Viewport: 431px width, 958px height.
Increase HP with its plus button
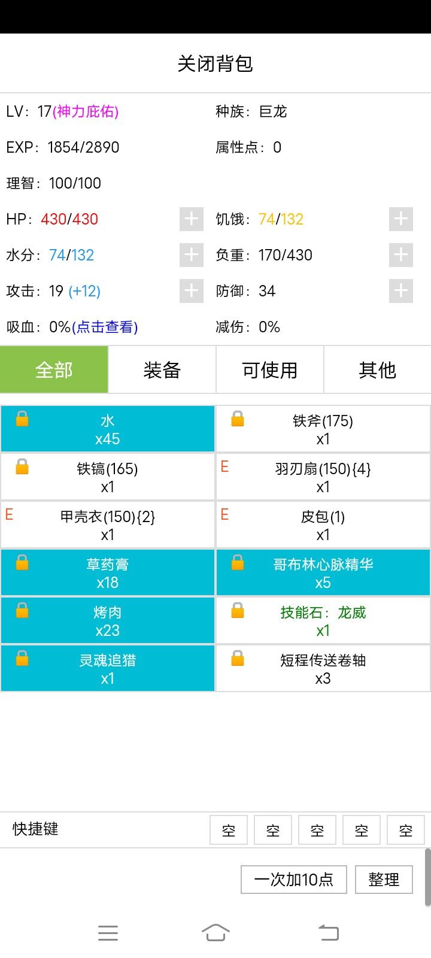pyautogui.click(x=191, y=219)
